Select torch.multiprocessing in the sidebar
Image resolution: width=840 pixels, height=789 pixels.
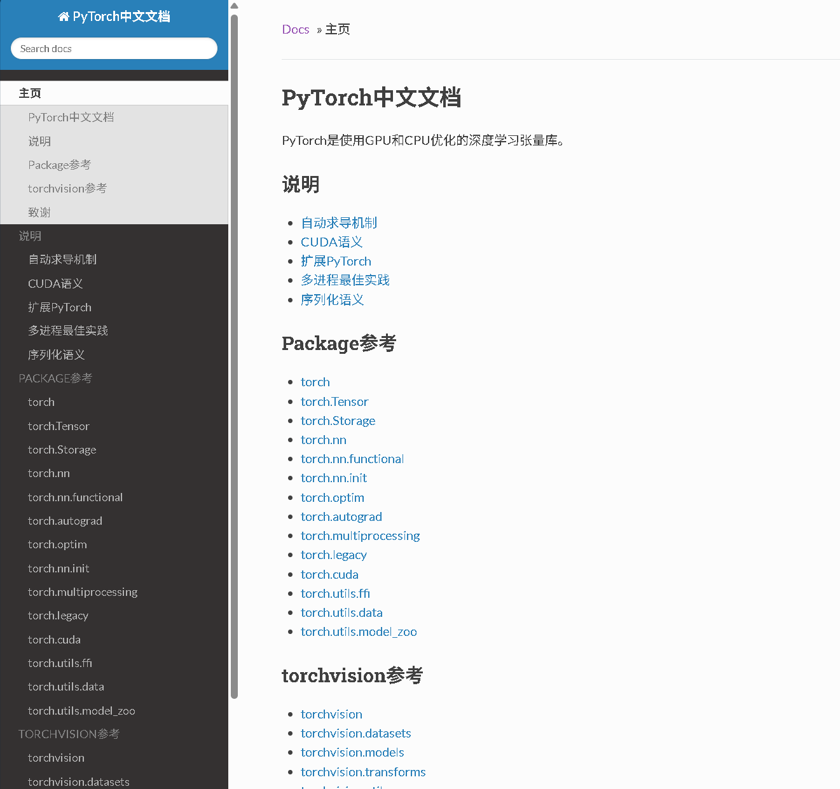82,591
